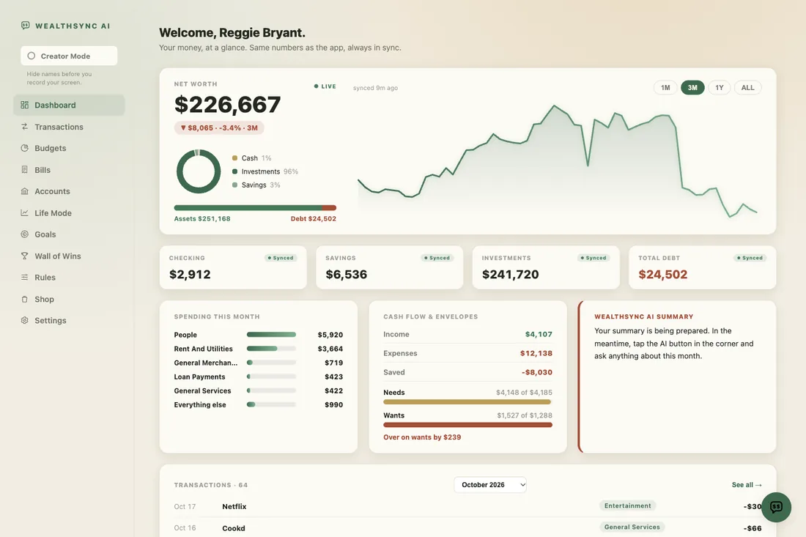
Task: Click the WealthSync AI logo icon
Action: [25, 25]
